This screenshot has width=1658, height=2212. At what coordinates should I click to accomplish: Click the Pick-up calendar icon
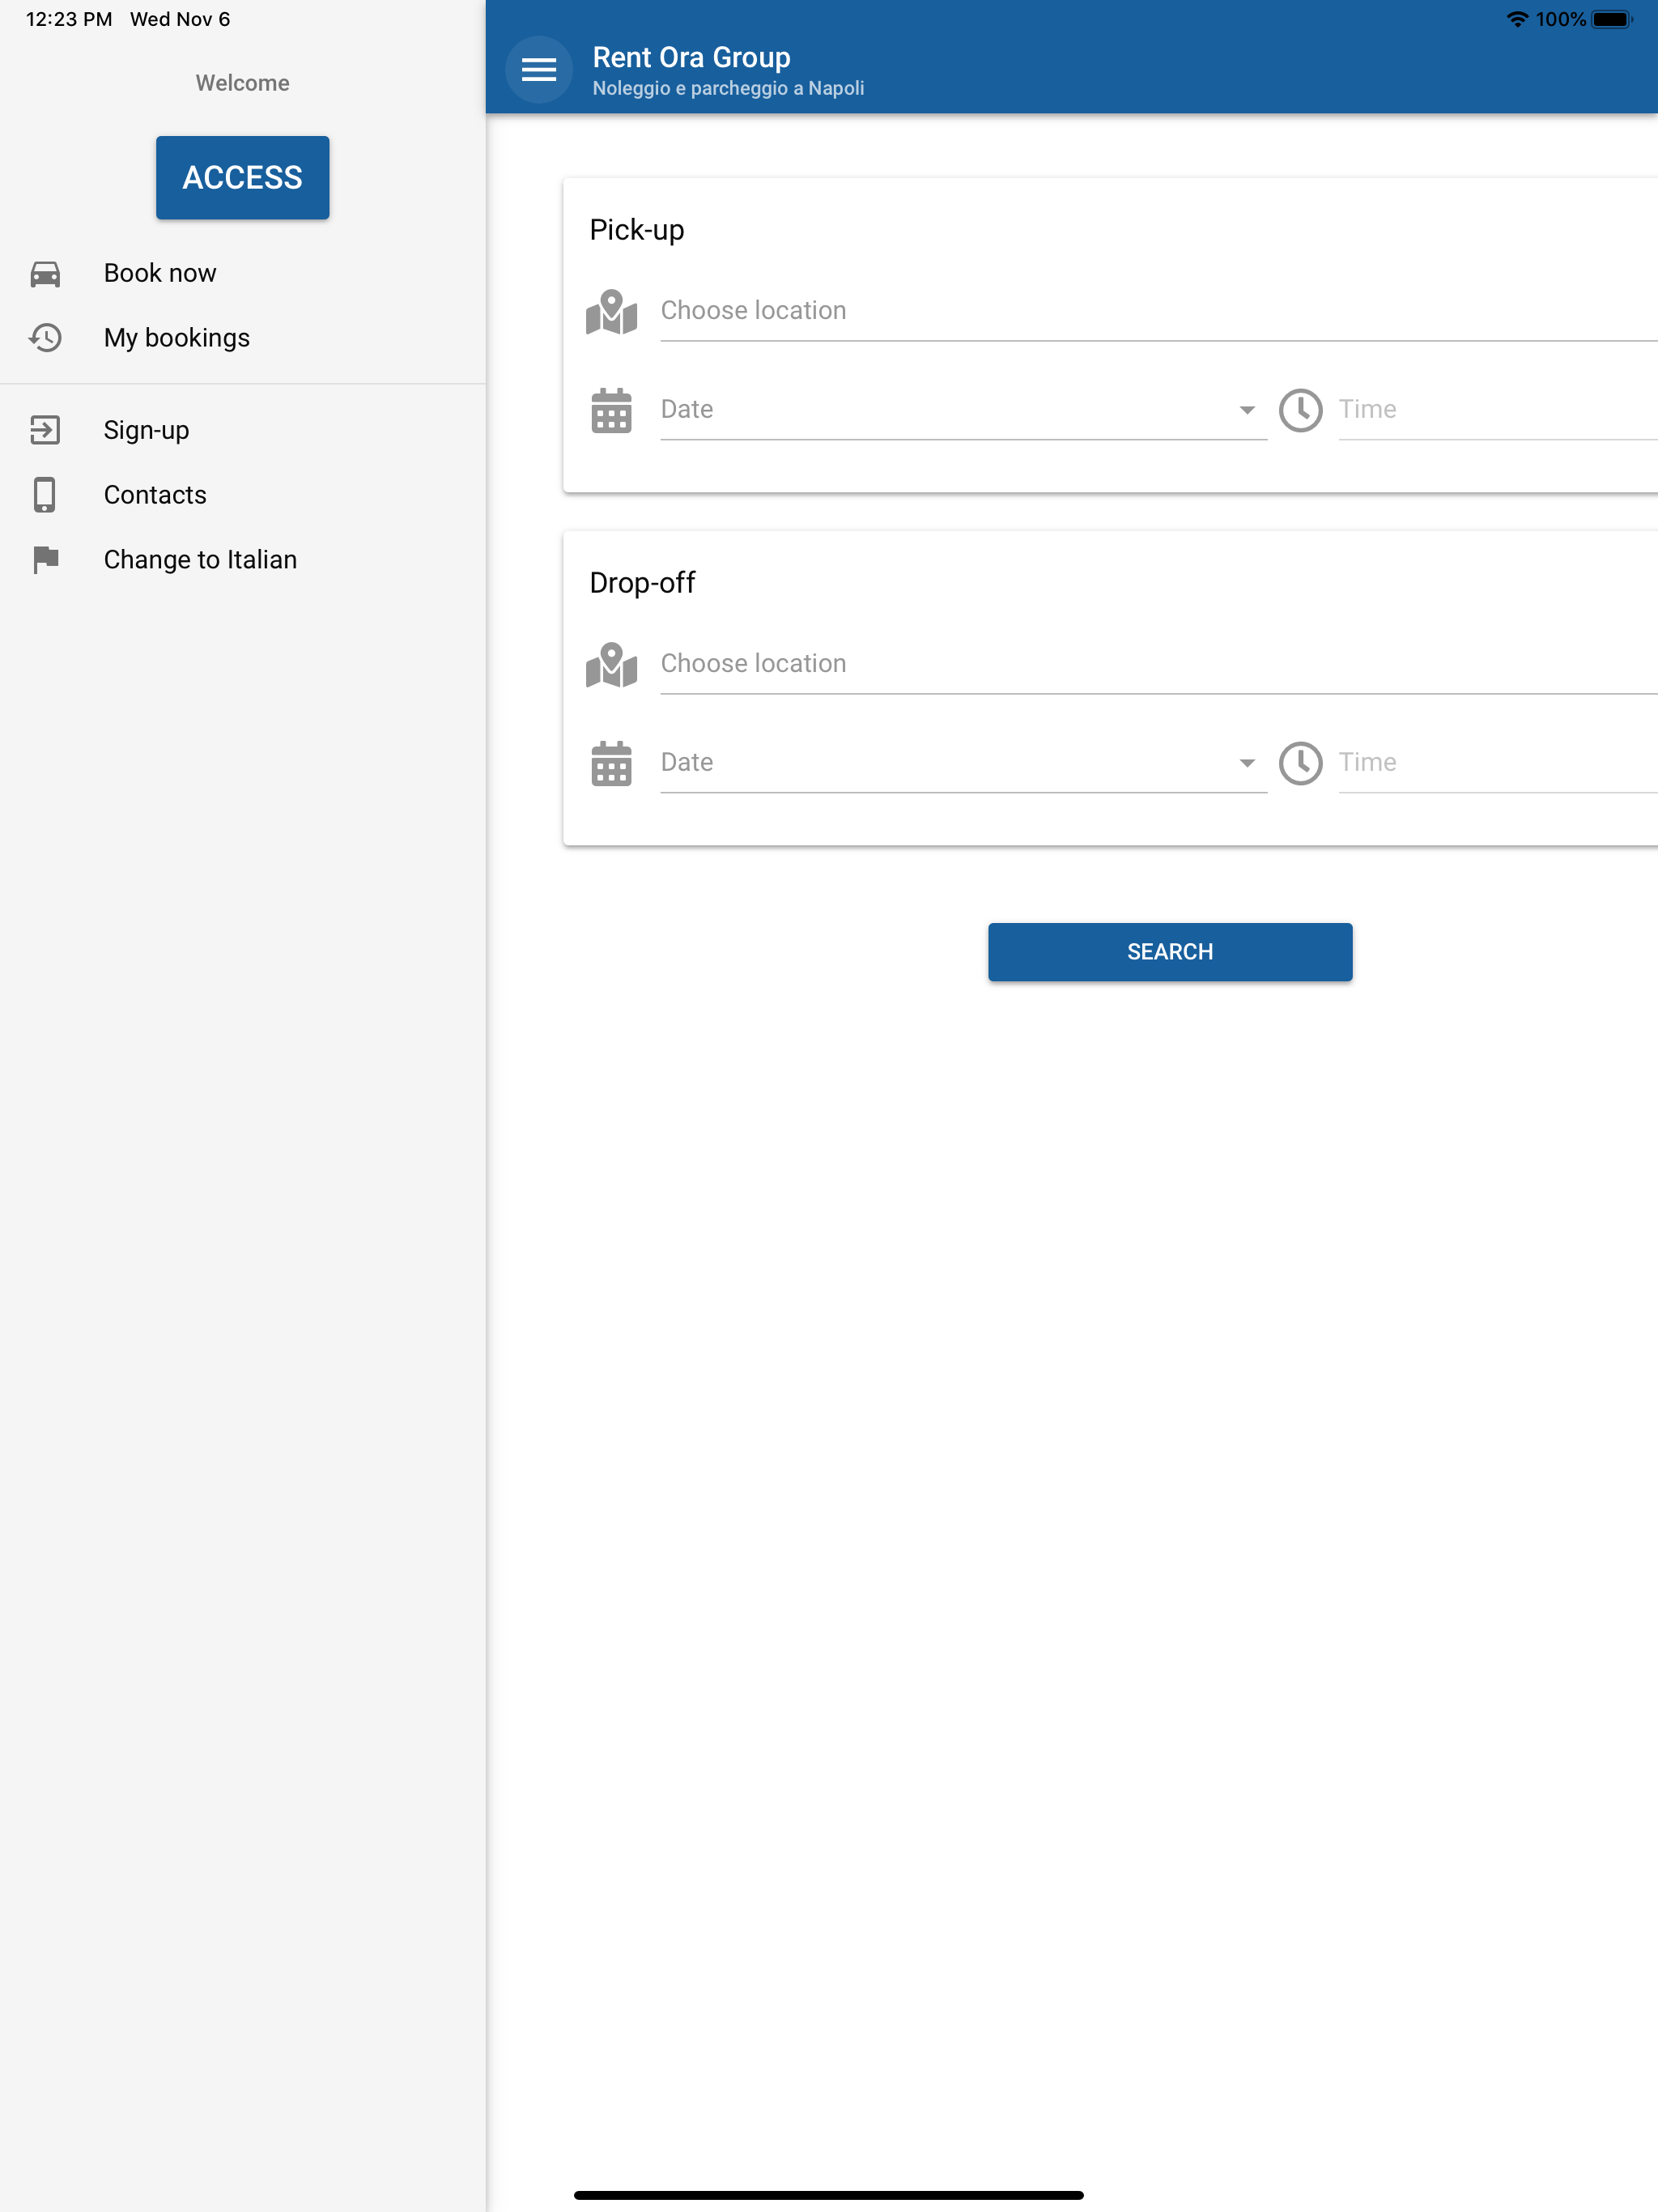612,411
